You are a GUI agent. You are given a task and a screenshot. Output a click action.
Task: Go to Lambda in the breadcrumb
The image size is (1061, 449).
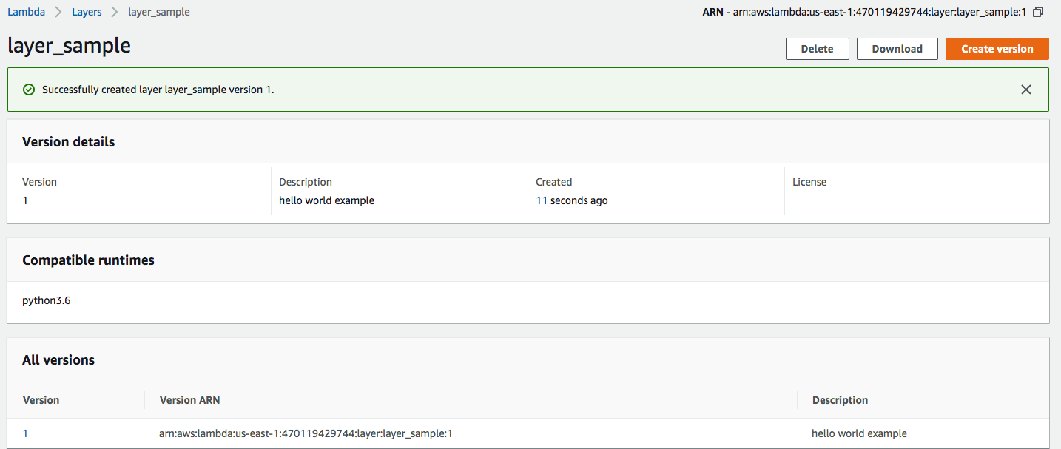(x=26, y=12)
